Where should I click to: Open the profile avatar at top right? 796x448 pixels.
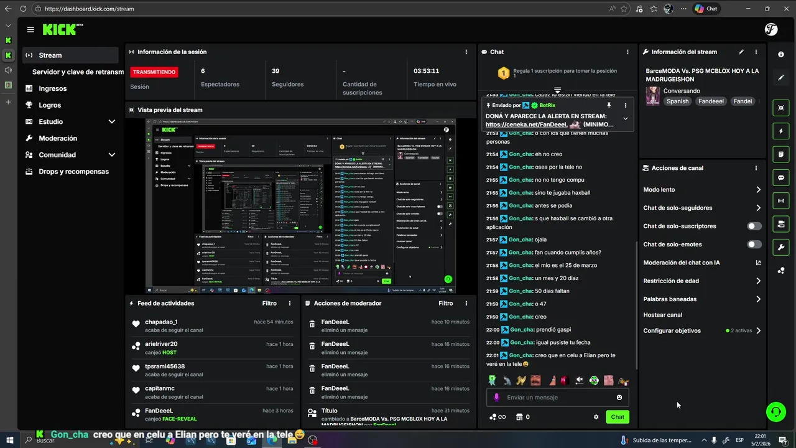(x=771, y=29)
